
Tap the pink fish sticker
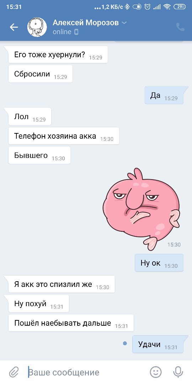[141, 209]
